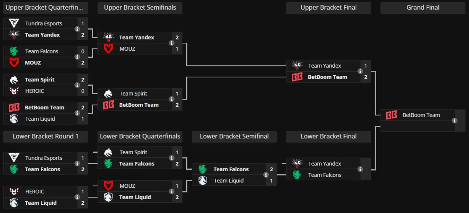Open info icon for Tundra vs Yandex quarterfinal
The width and height of the screenshot is (469, 213).
[x=77, y=29]
